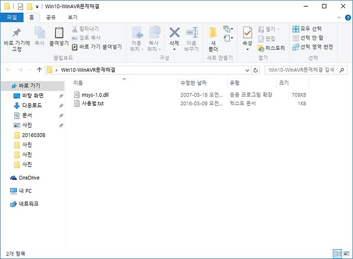Sort by 유형 (Type) column header
Image resolution: width=353 pixels, height=259 pixels.
click(x=234, y=83)
